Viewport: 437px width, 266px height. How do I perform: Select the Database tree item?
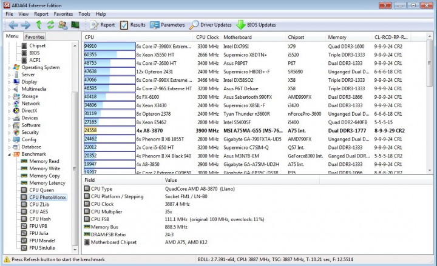pyautogui.click(x=31, y=147)
